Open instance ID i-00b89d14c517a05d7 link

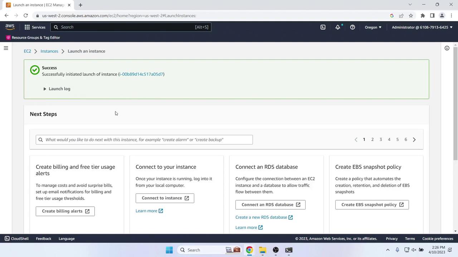[141, 74]
